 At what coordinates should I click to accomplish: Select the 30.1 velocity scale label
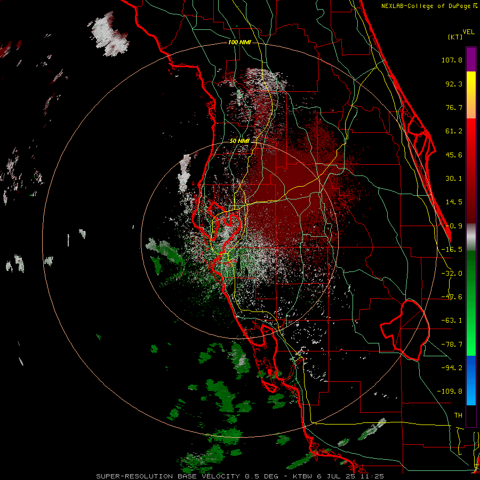[x=454, y=179]
